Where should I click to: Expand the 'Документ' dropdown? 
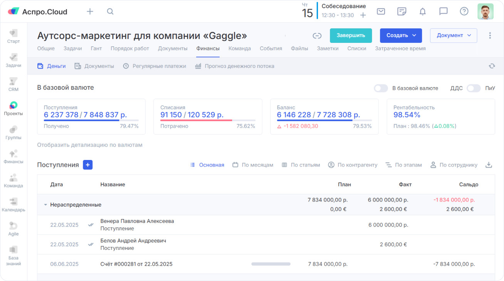454,35
